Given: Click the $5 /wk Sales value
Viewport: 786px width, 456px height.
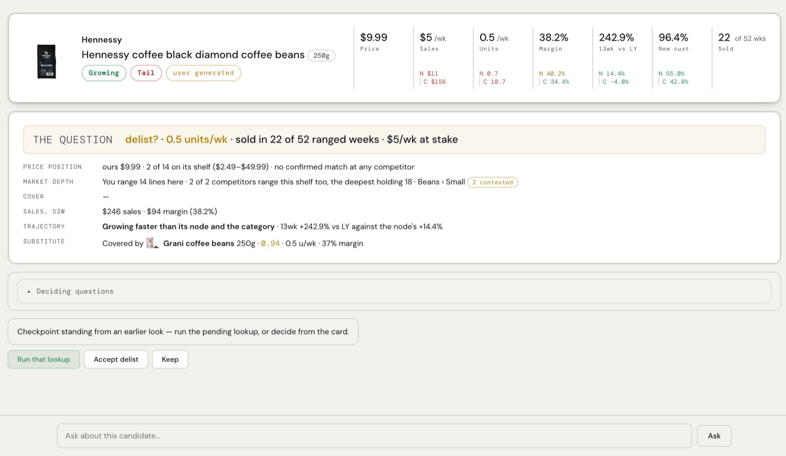Looking at the screenshot, I should pyautogui.click(x=433, y=37).
